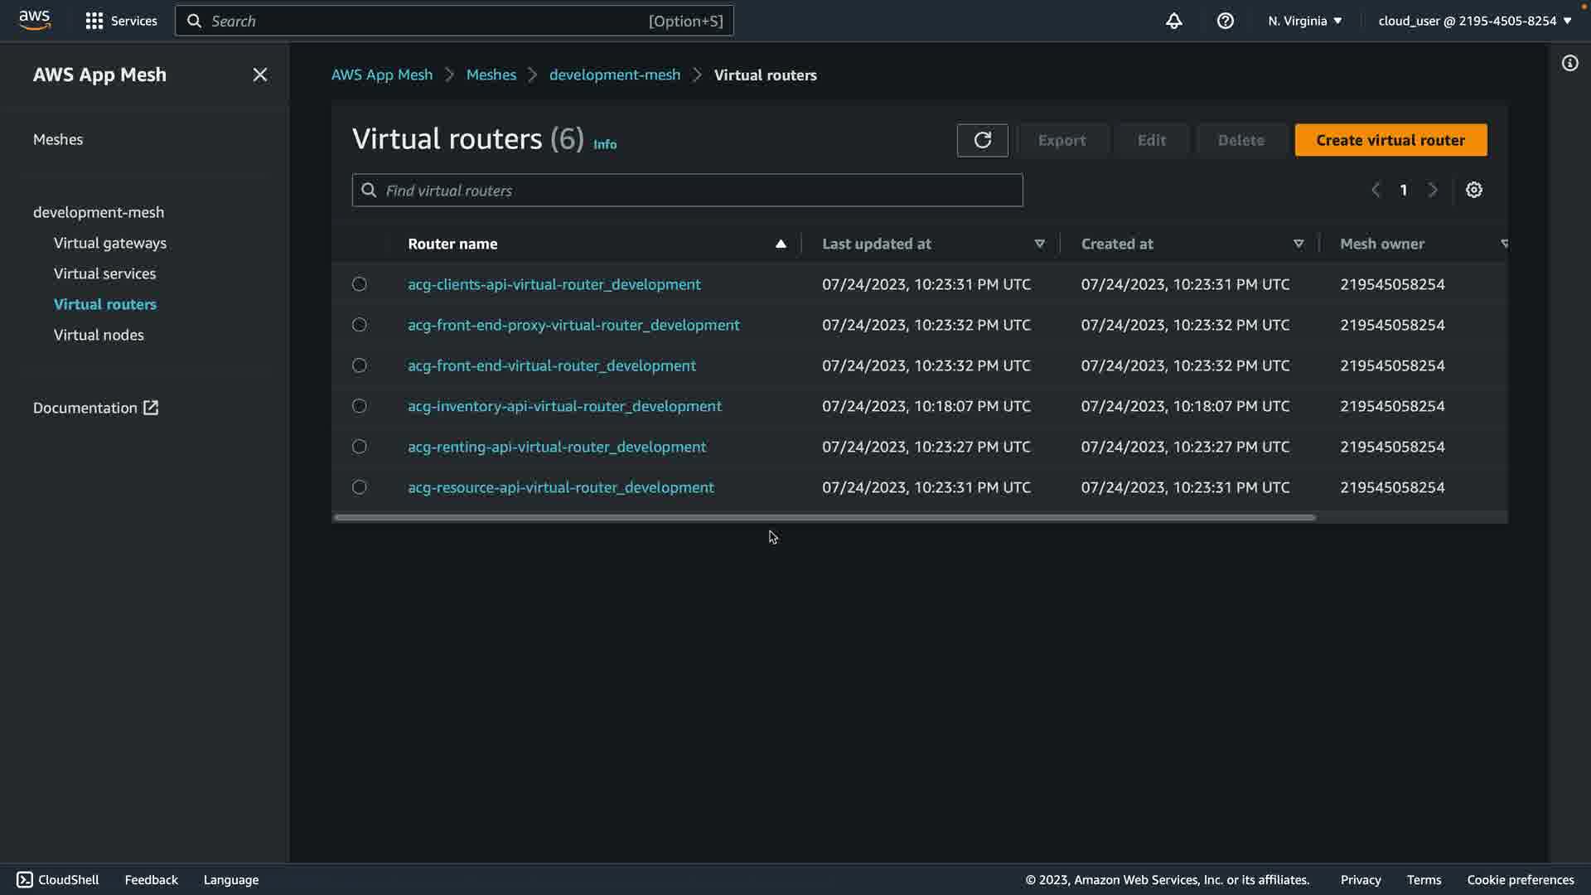
Task: Open acg-front-end-proxy-virtual-router_development link
Action: (x=573, y=325)
